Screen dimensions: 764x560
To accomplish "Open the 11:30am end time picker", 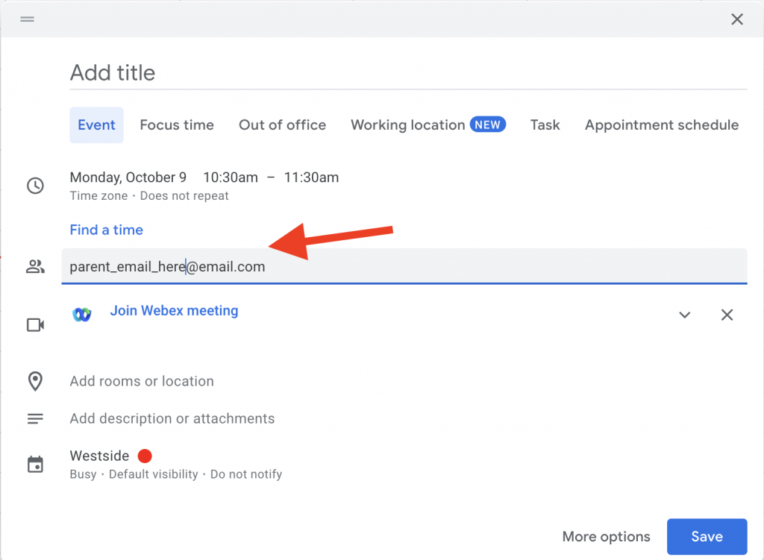I will [x=311, y=177].
